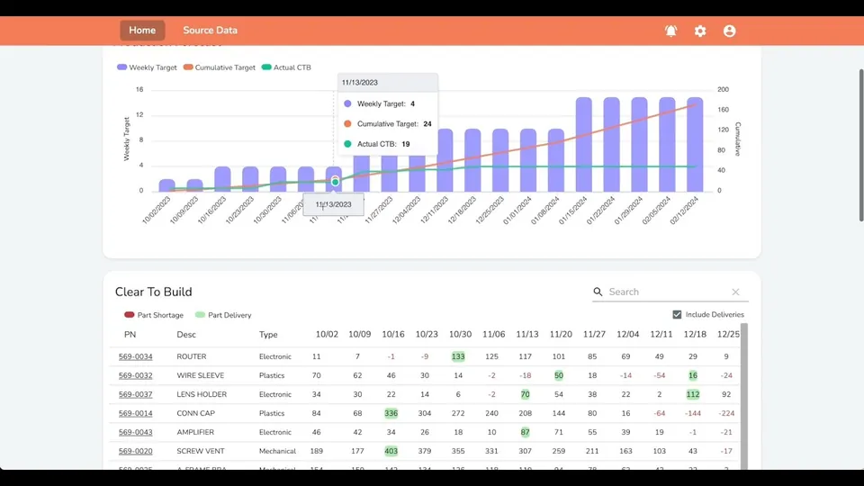Click the SCREW VENT description text
This screenshot has width=864, height=486.
200,451
